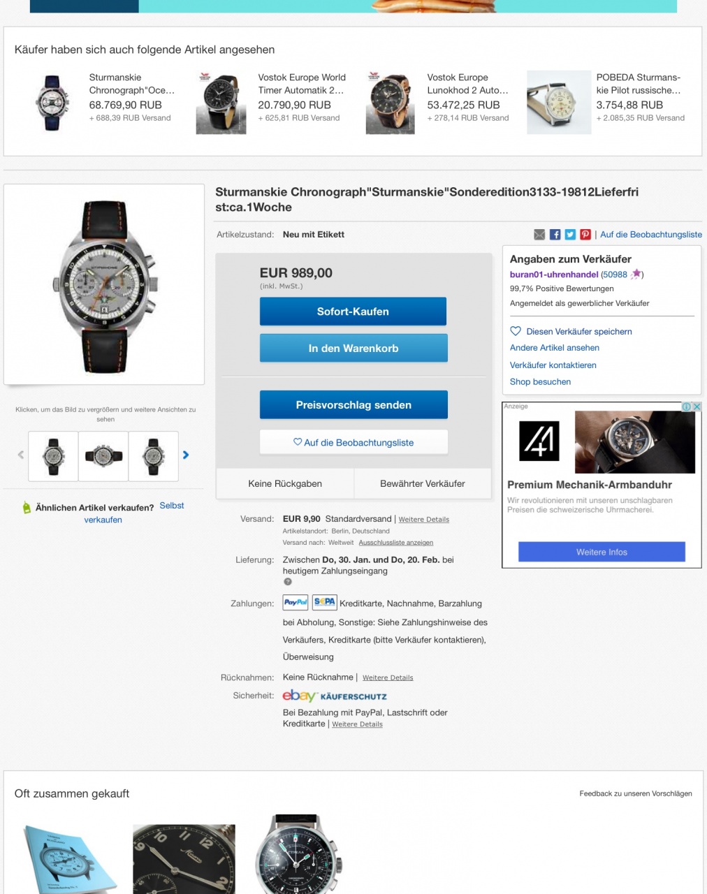Select the second watch thumbnail

pos(103,456)
